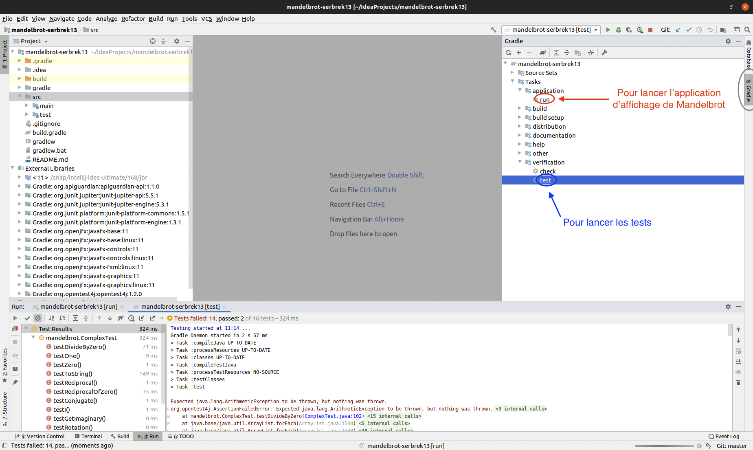Collapse mandelbrot.ComplexTest results node
753x450 pixels.
point(33,338)
